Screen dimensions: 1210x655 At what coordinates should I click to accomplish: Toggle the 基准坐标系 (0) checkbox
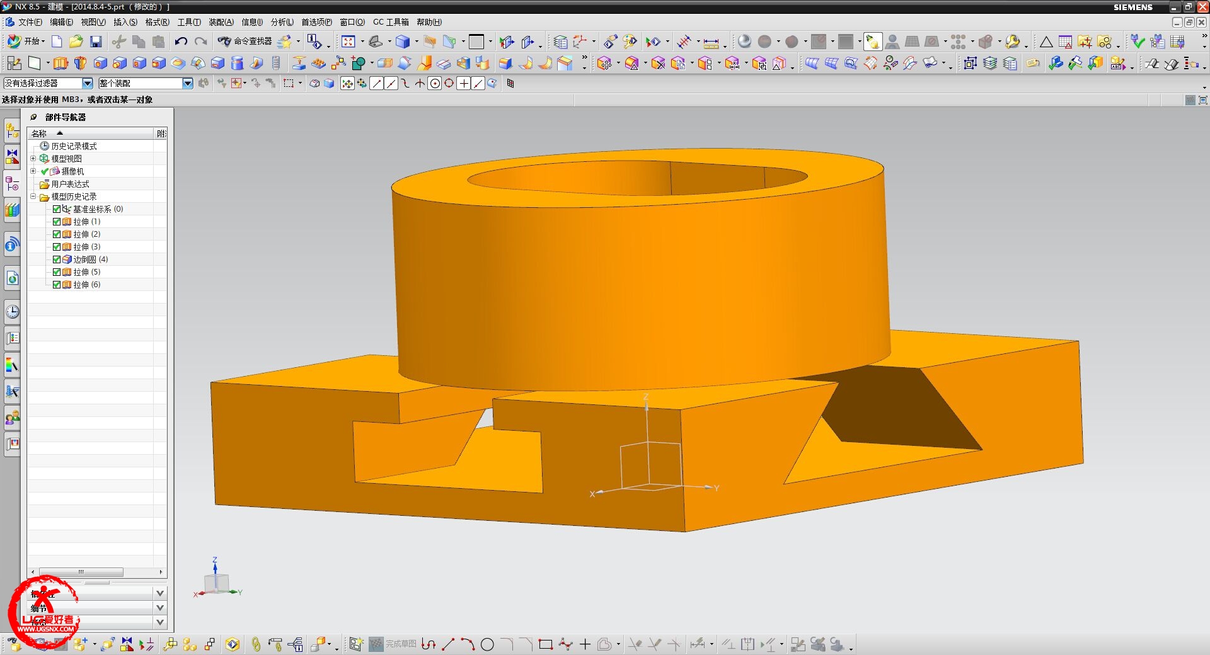point(57,209)
